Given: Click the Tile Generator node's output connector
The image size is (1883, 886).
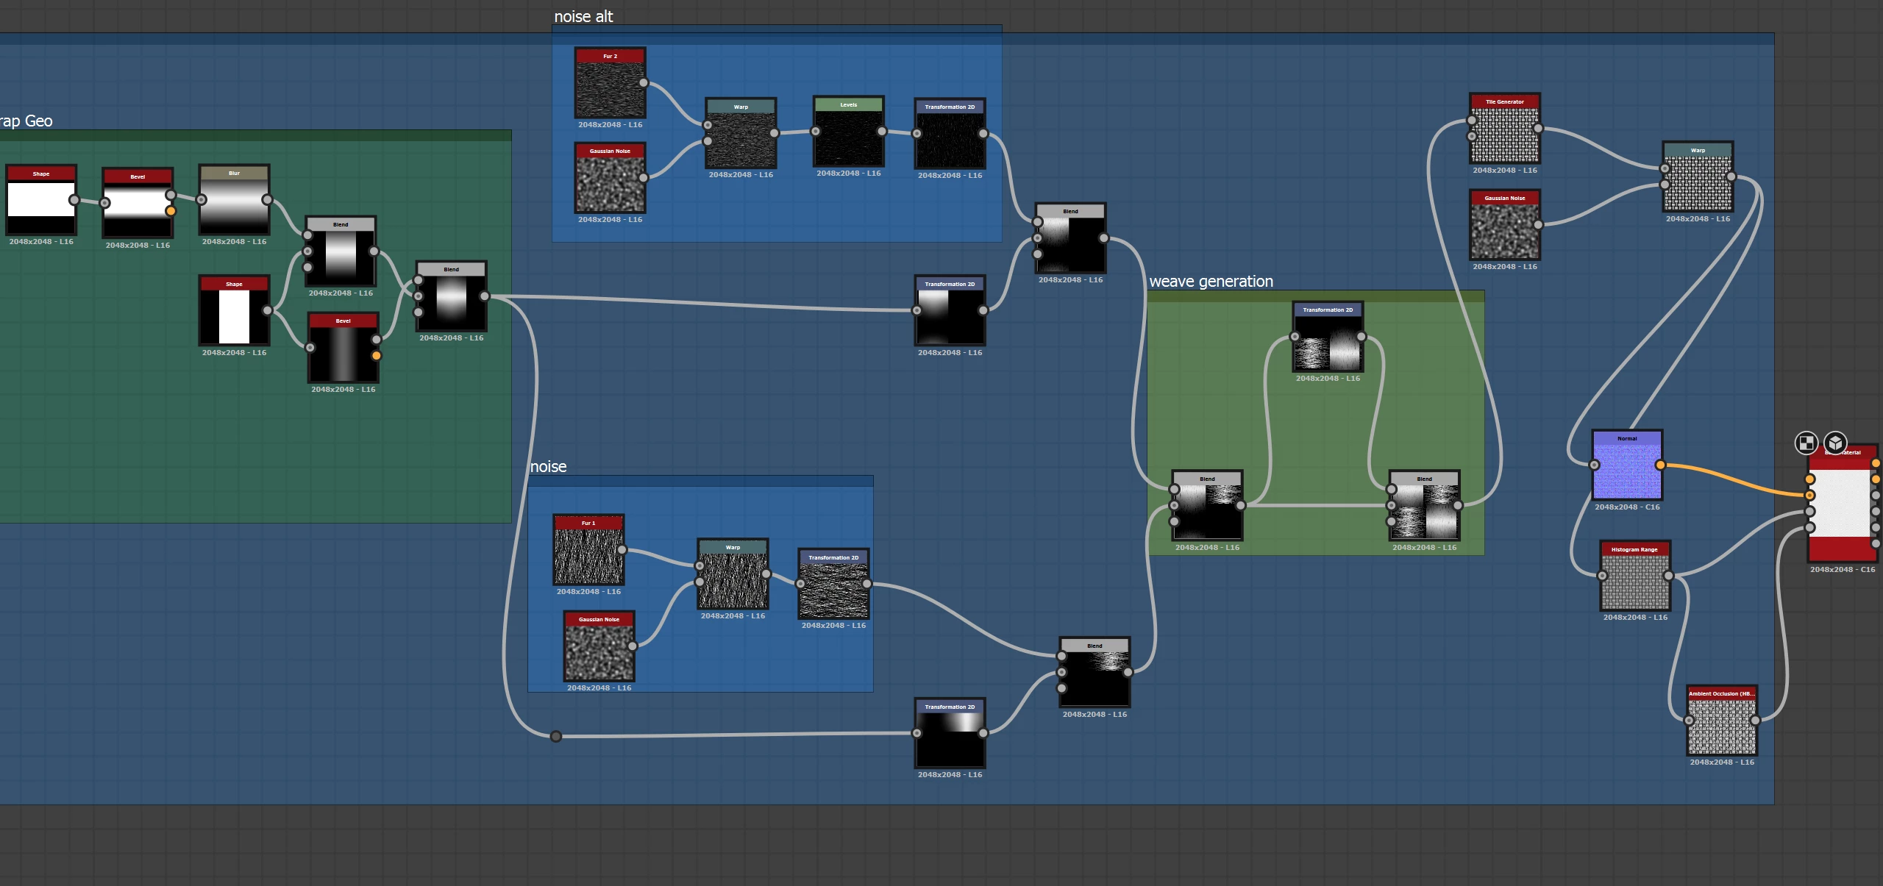Looking at the screenshot, I should pyautogui.click(x=1538, y=129).
